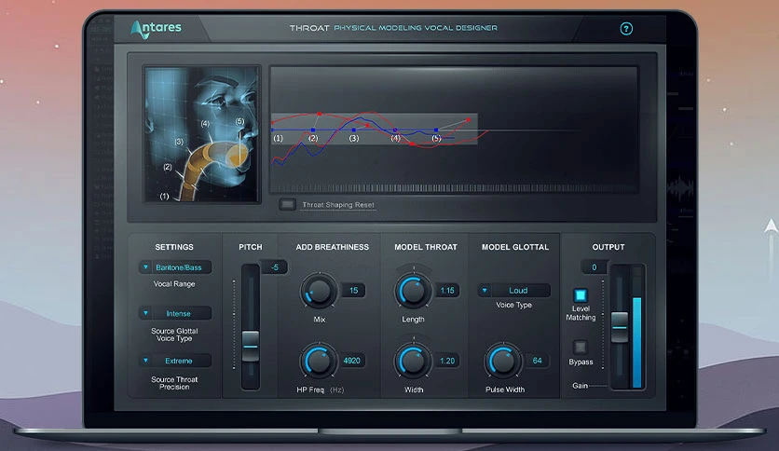This screenshot has height=451, width=779.
Task: Click the Pulse Width knob
Action: (503, 362)
